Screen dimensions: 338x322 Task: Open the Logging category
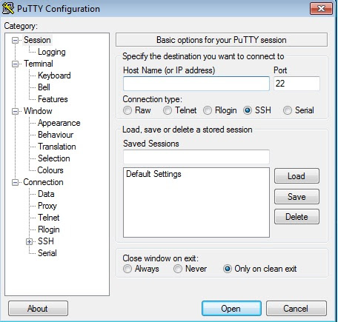[x=52, y=52]
